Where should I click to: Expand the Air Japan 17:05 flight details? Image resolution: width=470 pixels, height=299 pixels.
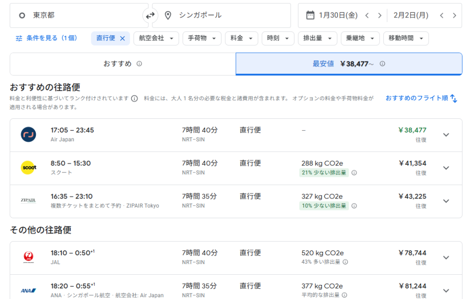tap(446, 135)
